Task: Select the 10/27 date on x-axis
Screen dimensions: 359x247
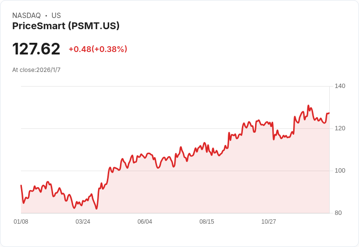Action: click(269, 222)
